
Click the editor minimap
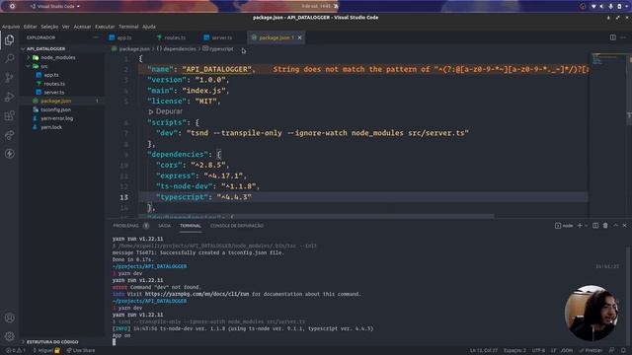click(607, 135)
